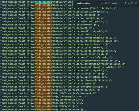Click the defineProperty.js line
This screenshot has width=139, height=111.
click(x=54, y=21)
